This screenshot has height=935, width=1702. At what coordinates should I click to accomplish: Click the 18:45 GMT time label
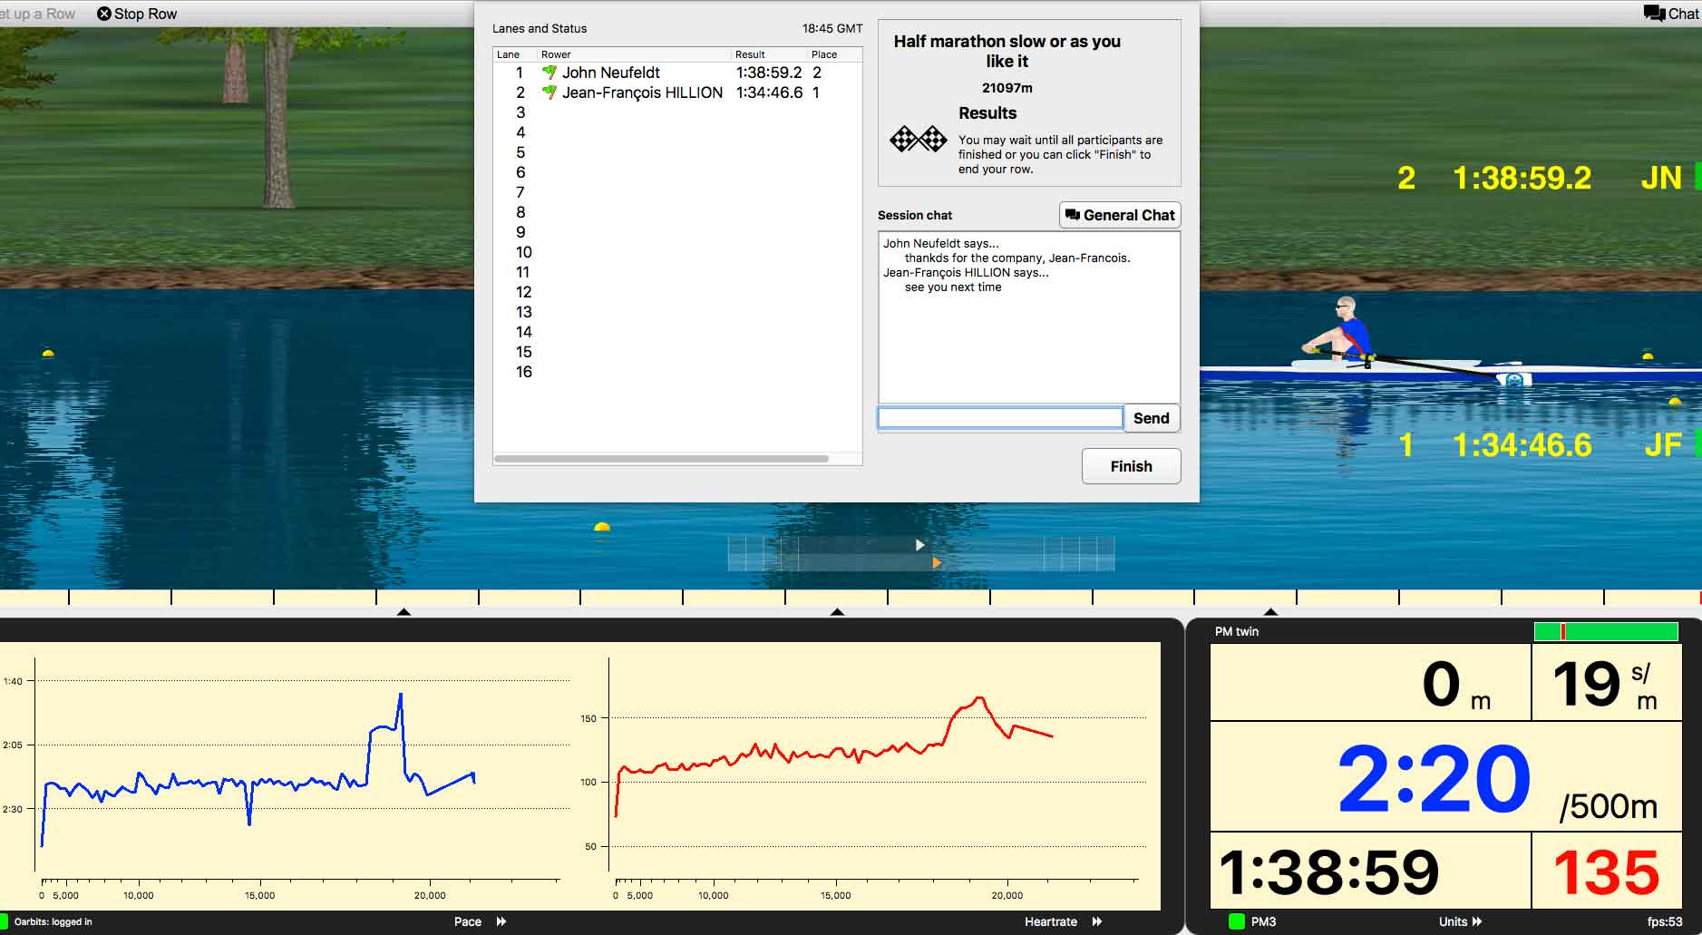pos(832,28)
